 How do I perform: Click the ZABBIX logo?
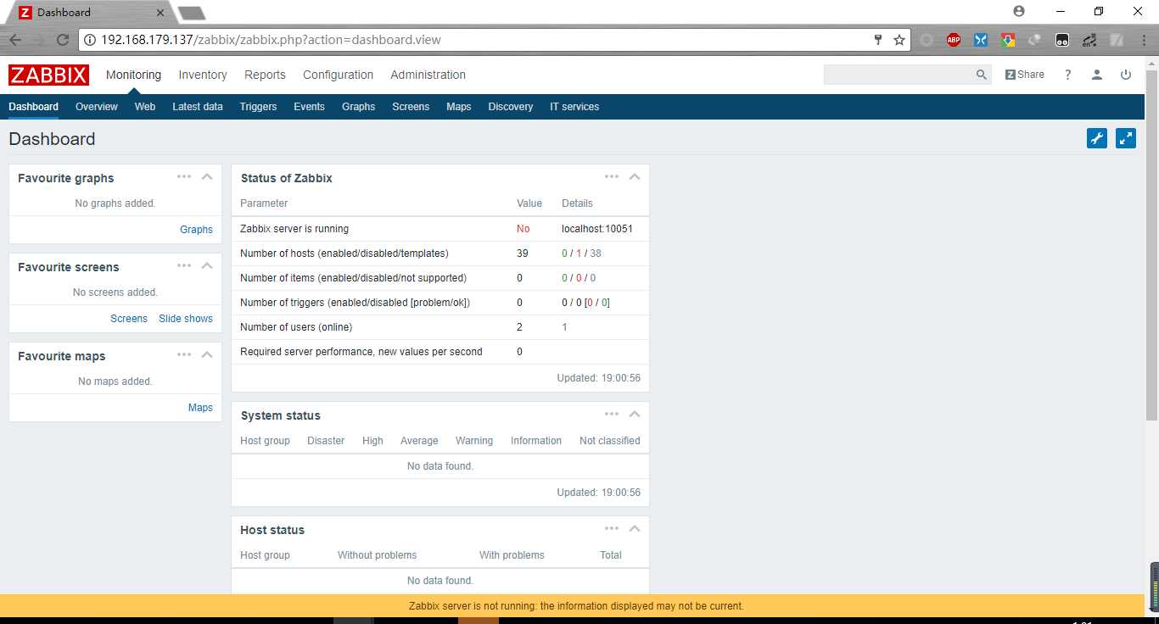[x=48, y=75]
